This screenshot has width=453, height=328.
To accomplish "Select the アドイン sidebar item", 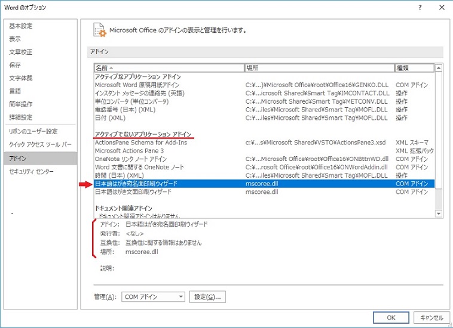I will (x=41, y=158).
